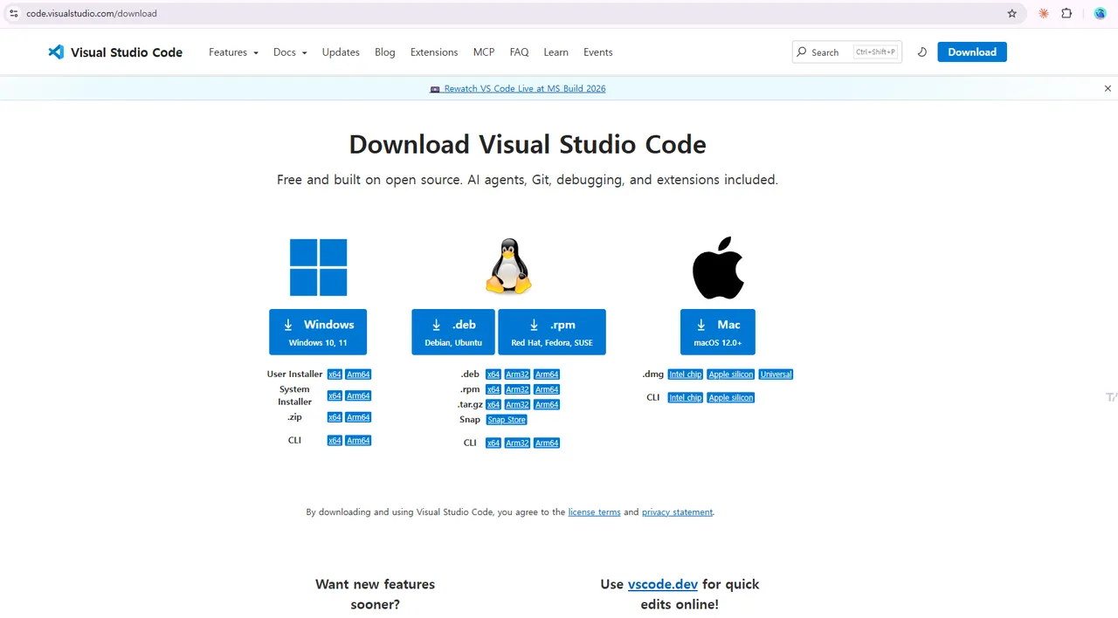Open the Extensions nav item

434,52
